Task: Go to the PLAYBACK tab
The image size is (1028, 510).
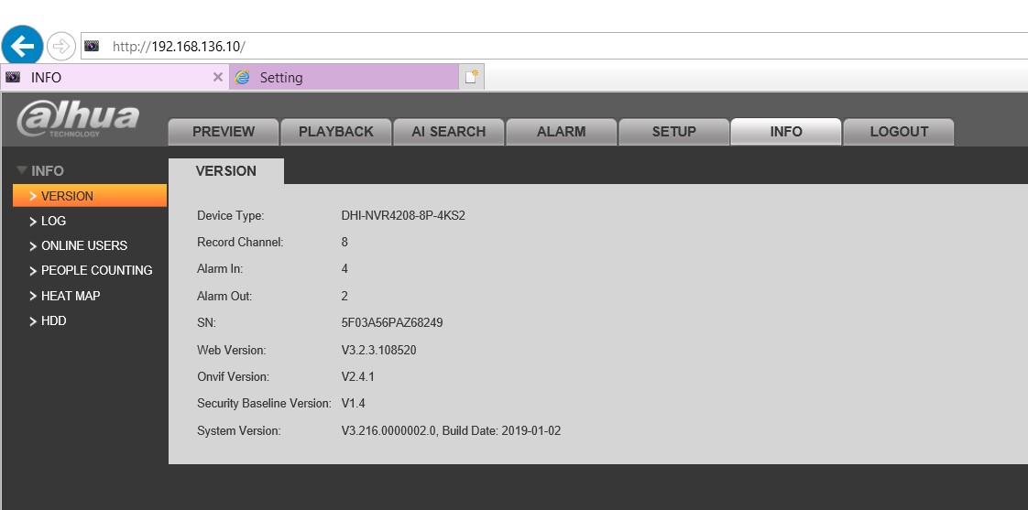Action: pyautogui.click(x=336, y=132)
